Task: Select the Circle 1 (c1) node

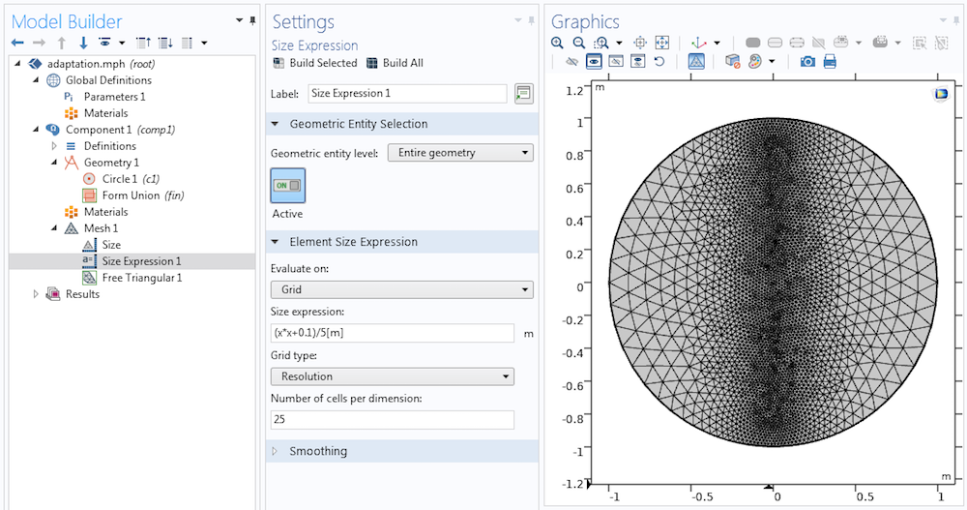Action: pyautogui.click(x=121, y=179)
